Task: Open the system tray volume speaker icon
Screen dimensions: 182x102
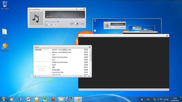Action: pos(167,99)
